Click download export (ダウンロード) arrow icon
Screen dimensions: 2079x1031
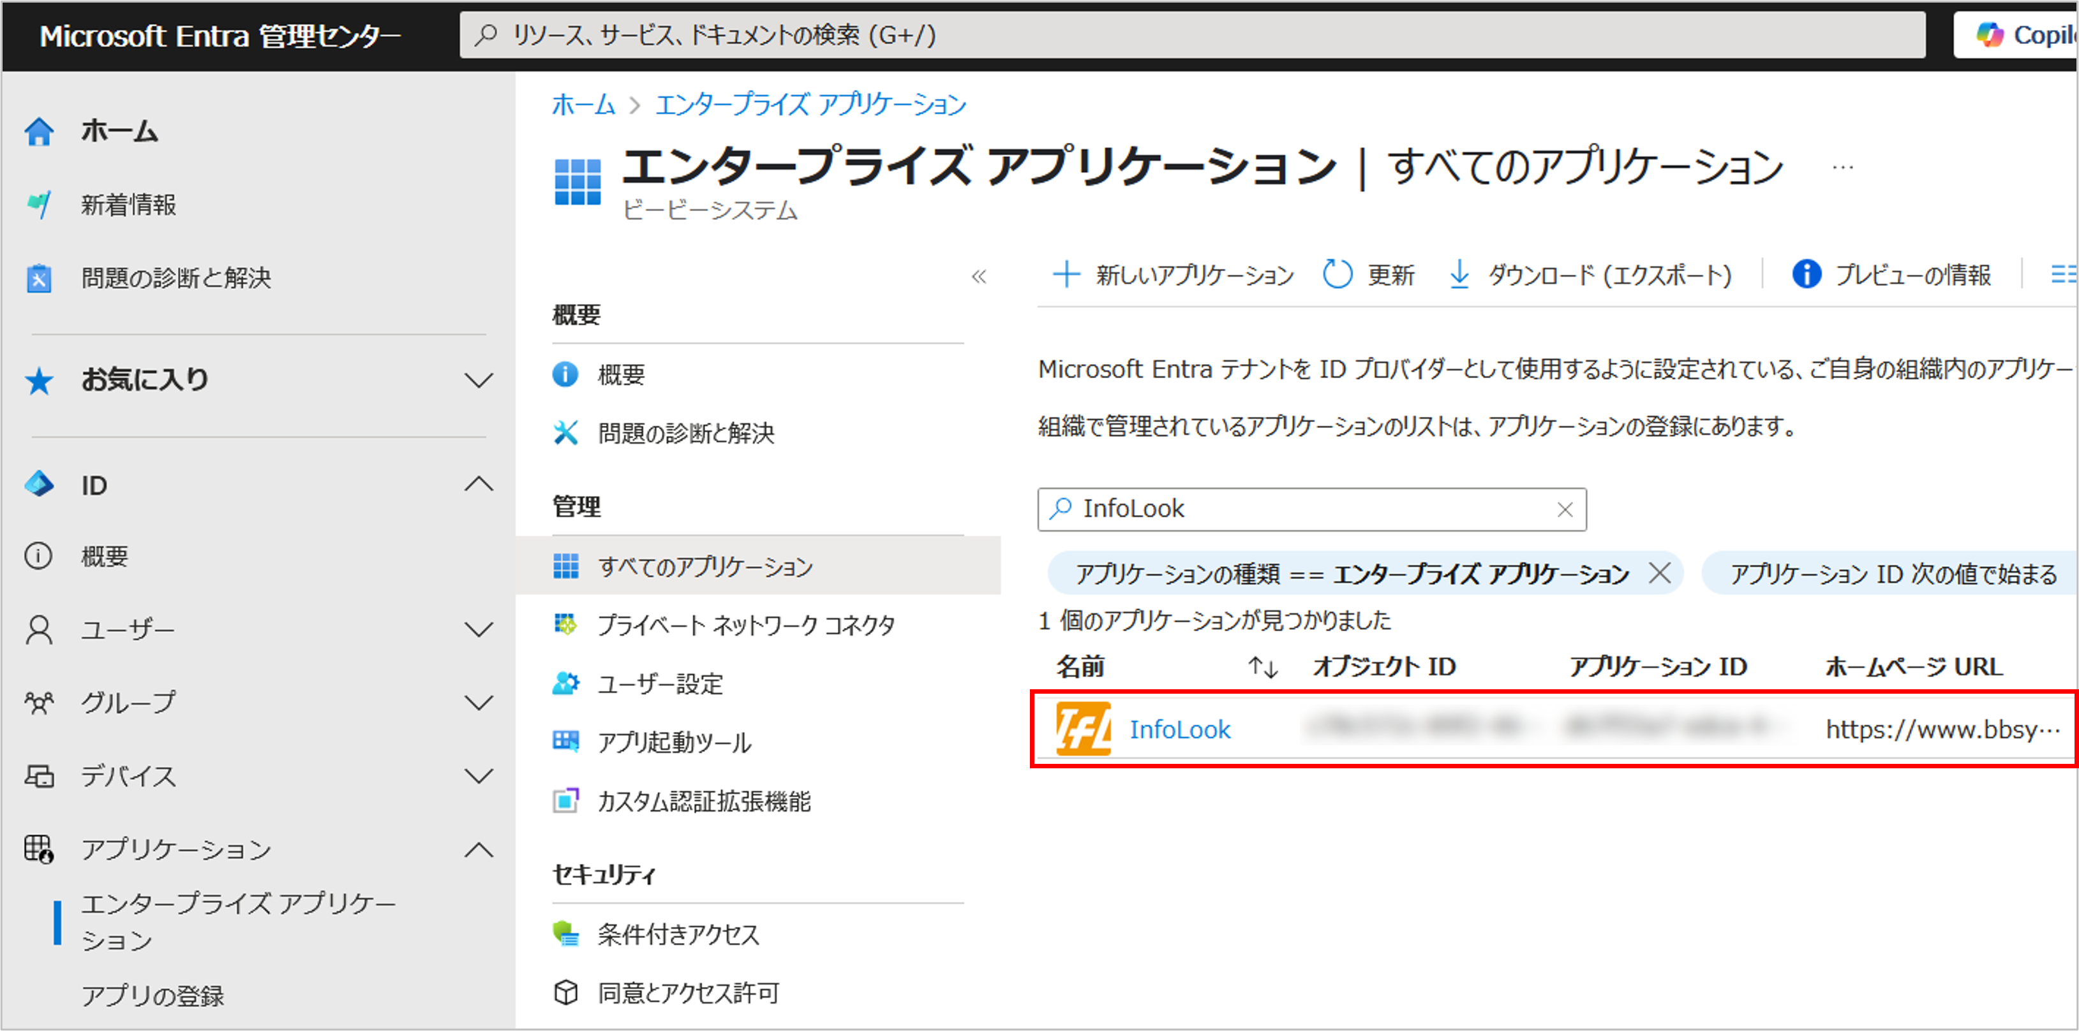[x=1458, y=275]
